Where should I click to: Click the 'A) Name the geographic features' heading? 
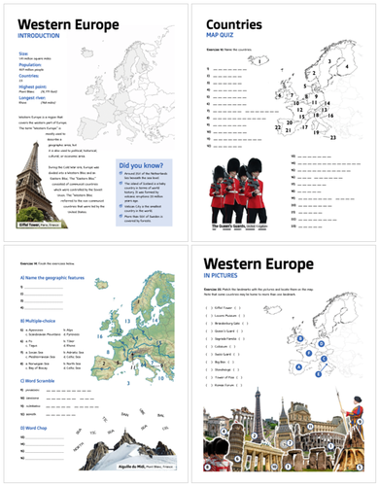(x=52, y=278)
